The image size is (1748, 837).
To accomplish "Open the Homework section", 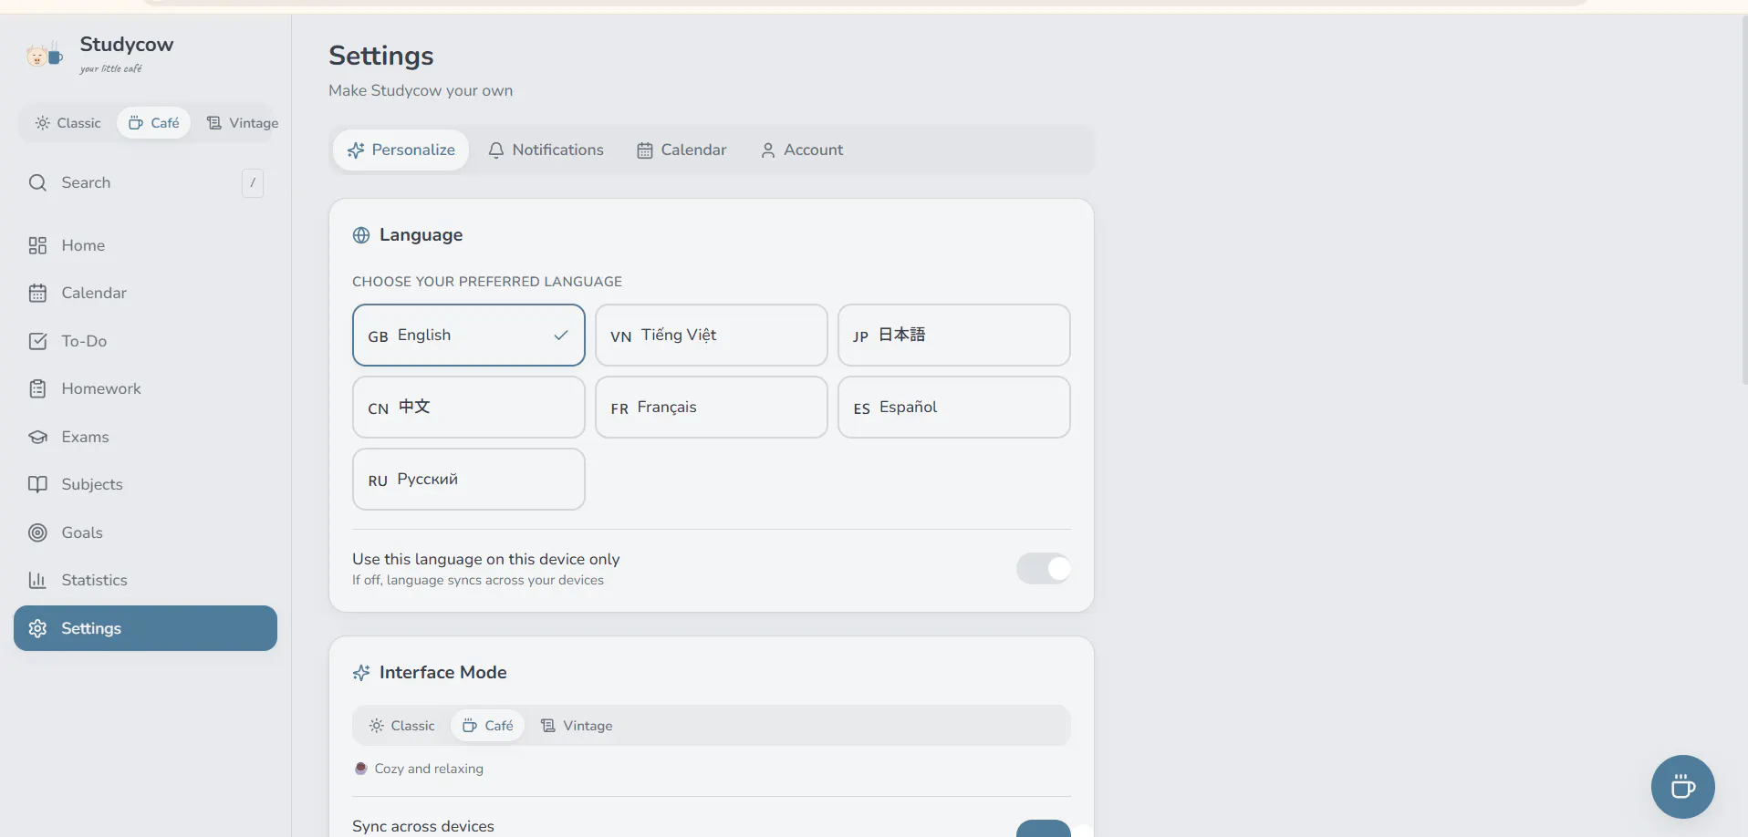I will point(145,388).
